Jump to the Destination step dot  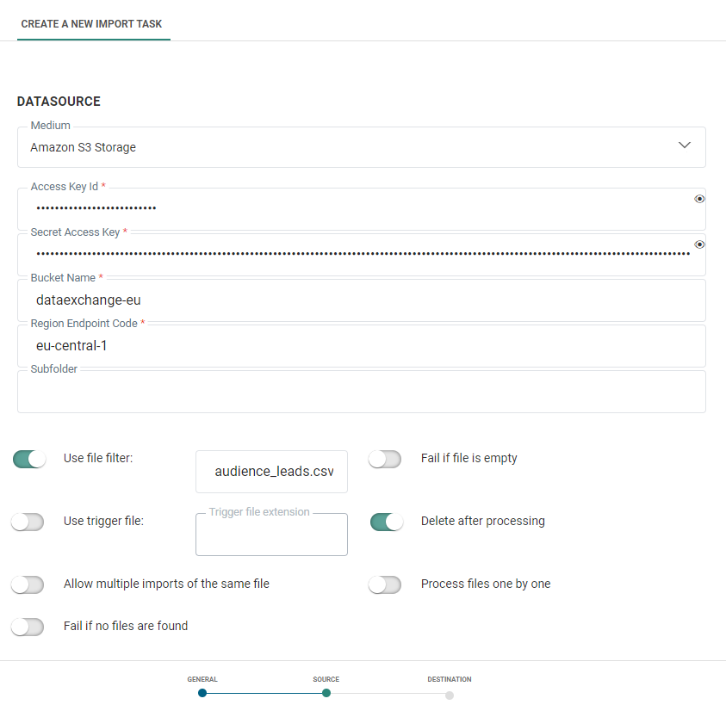[450, 695]
